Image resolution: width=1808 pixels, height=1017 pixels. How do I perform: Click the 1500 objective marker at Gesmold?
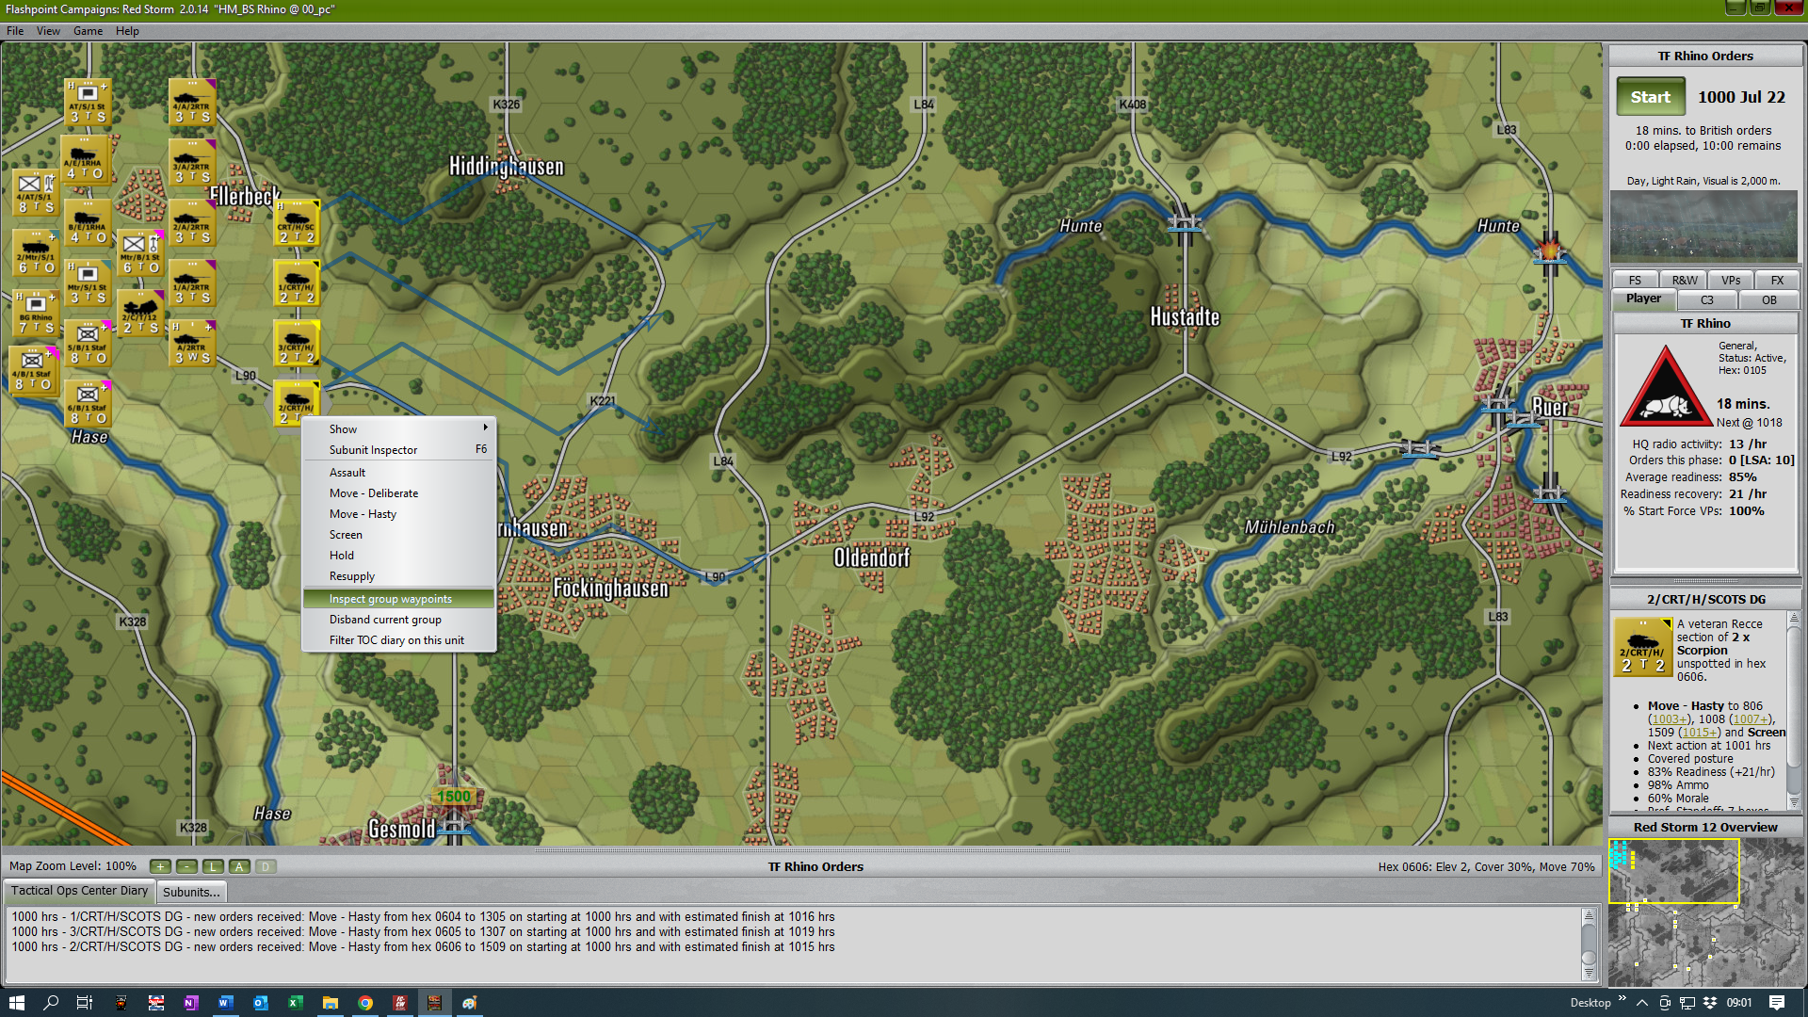pos(453,797)
